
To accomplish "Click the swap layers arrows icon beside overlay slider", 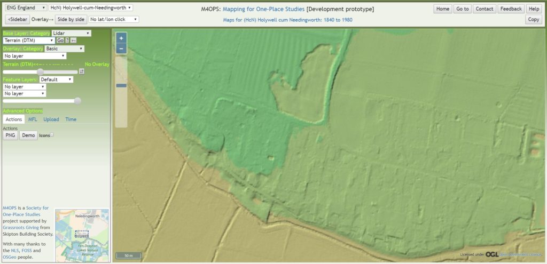I will click(82, 71).
